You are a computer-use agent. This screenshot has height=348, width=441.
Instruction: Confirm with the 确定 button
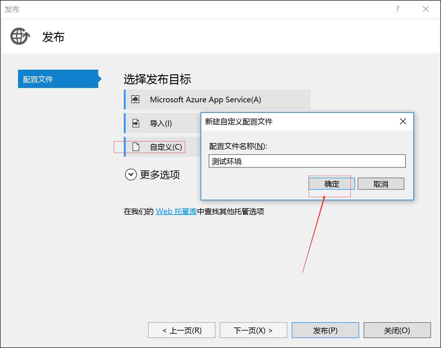click(332, 184)
